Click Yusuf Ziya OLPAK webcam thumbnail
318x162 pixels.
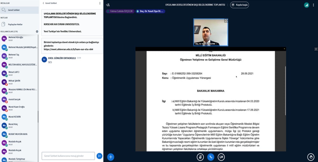[x=211, y=32]
